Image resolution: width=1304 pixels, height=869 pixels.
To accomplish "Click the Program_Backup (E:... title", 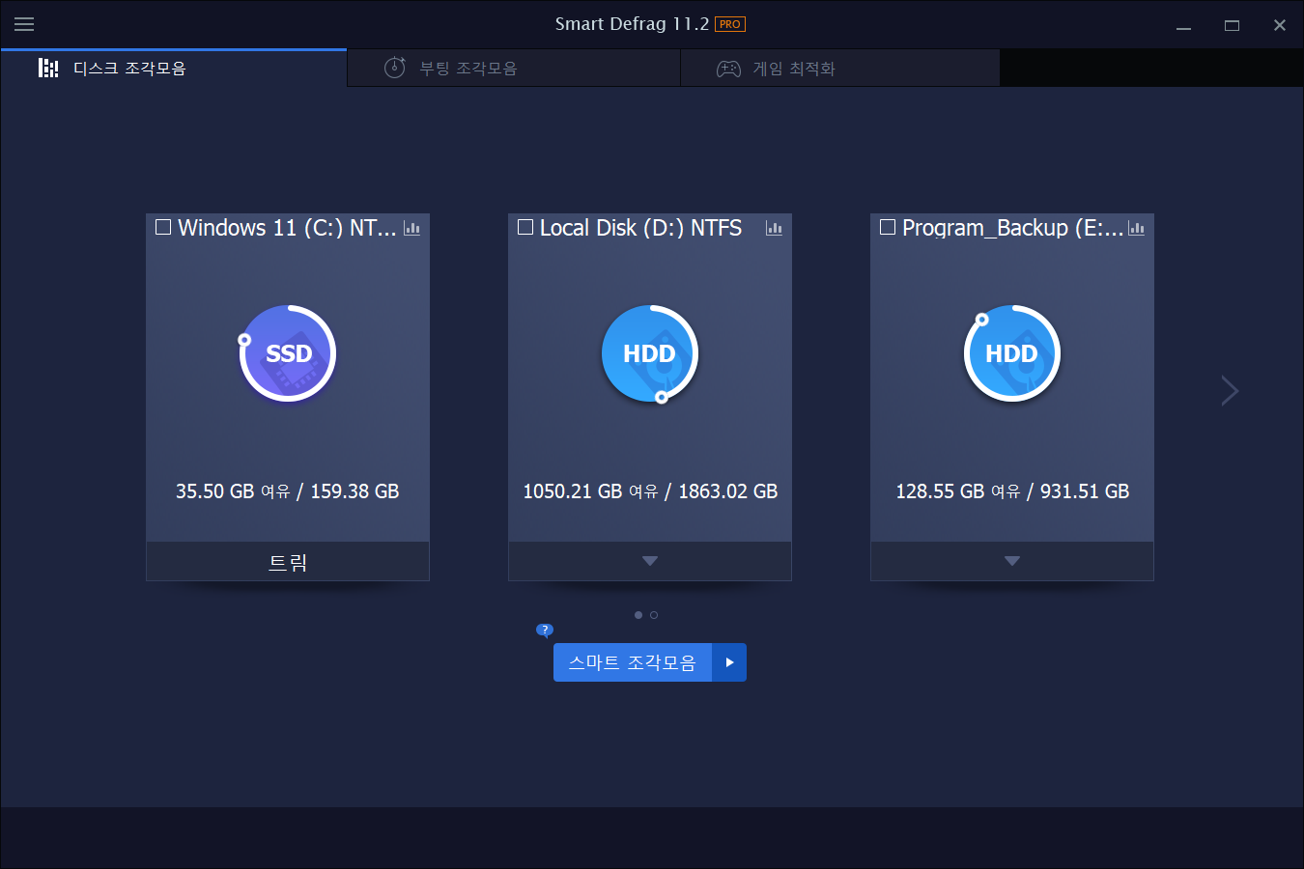I will (x=1012, y=228).
